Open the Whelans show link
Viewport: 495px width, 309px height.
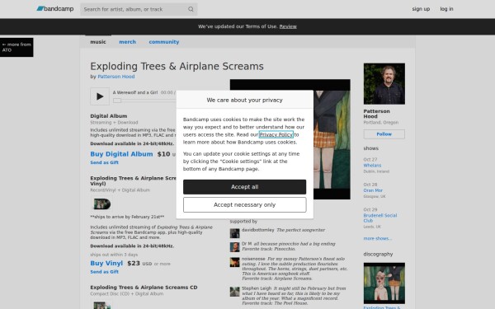(372, 166)
